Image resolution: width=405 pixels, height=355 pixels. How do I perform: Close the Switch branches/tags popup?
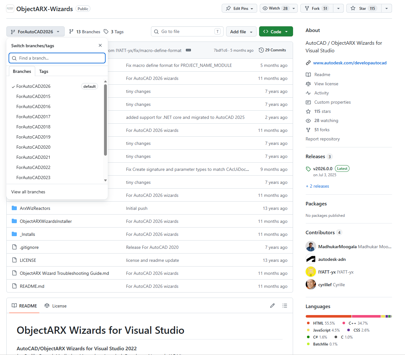[100, 45]
